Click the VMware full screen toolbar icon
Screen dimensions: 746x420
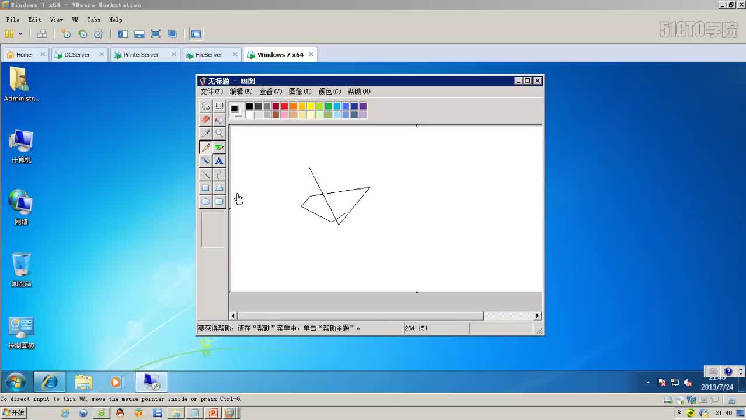156,34
